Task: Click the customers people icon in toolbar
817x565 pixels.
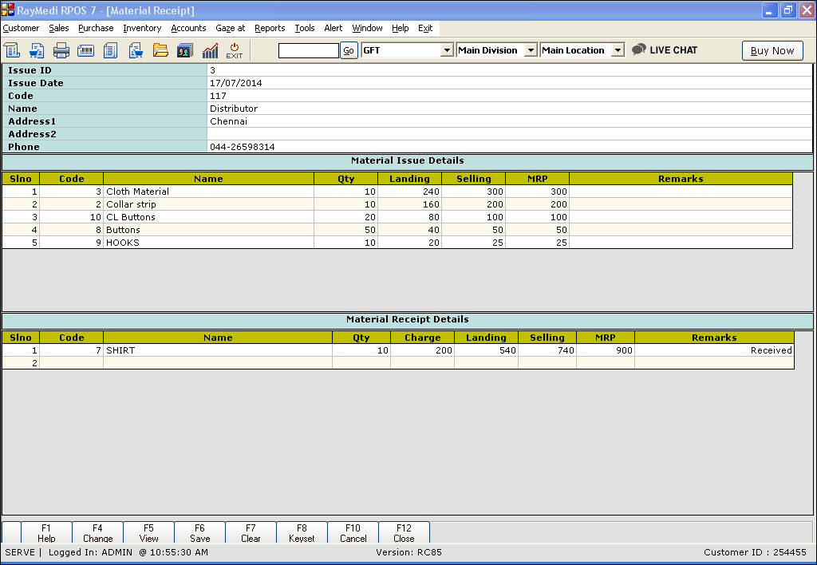Action: pyautogui.click(x=185, y=51)
